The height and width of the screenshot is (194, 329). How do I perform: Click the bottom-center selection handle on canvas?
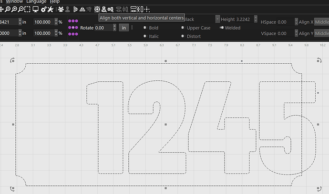(165, 188)
